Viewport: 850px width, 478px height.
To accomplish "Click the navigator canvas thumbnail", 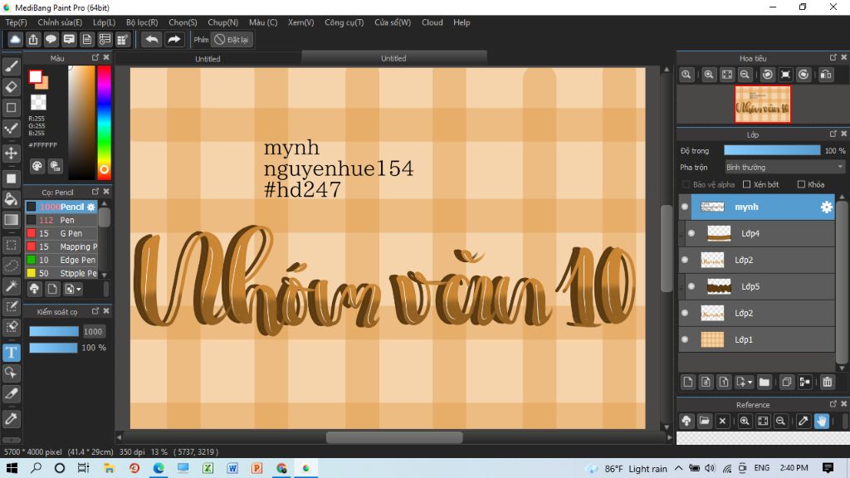I will (762, 105).
